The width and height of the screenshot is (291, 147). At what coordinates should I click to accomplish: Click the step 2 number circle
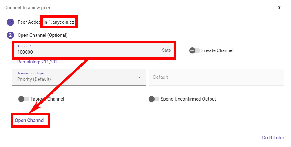tap(10, 35)
